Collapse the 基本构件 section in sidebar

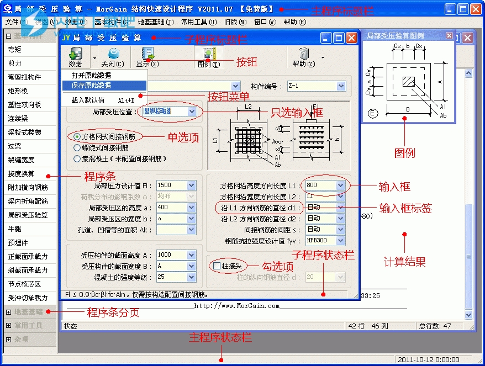click(9, 36)
